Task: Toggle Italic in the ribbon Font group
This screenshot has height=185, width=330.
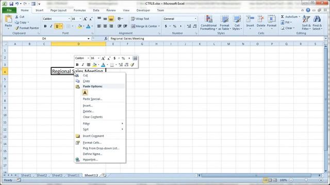Action: 51,26
